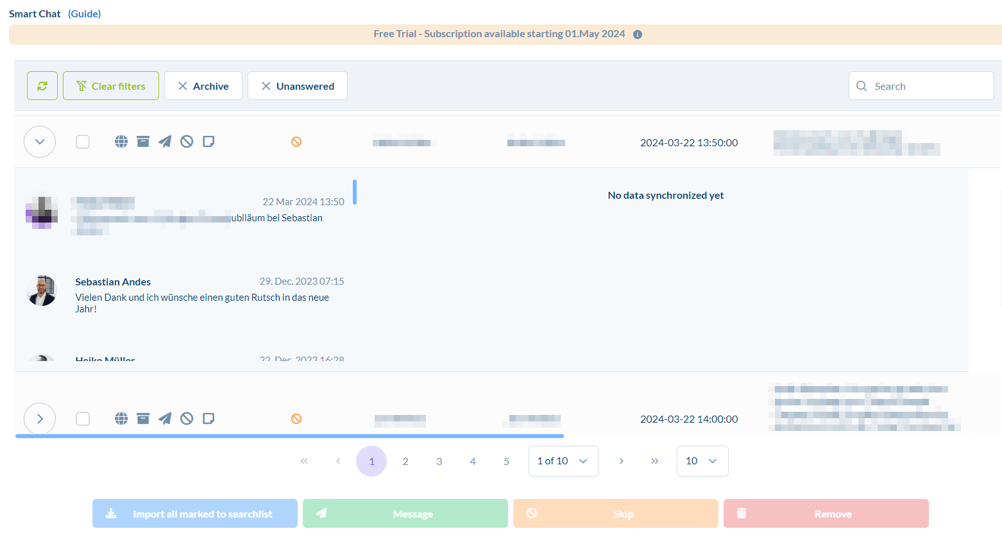Go to the previous page with the left arrow

click(338, 461)
